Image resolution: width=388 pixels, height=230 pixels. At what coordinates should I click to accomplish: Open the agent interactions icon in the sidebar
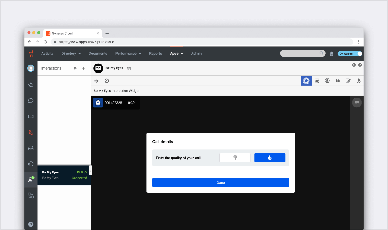[31, 179]
